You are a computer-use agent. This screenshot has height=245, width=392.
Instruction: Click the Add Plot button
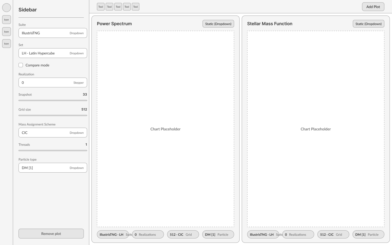[x=373, y=7]
